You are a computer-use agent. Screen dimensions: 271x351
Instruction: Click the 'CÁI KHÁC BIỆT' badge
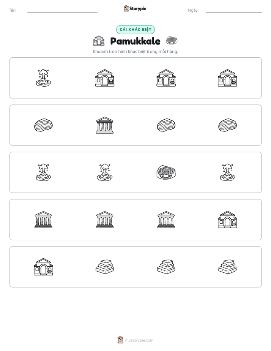point(135,30)
